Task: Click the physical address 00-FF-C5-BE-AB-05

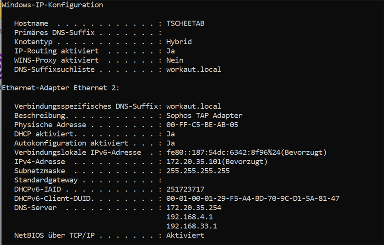Action: click(202, 125)
